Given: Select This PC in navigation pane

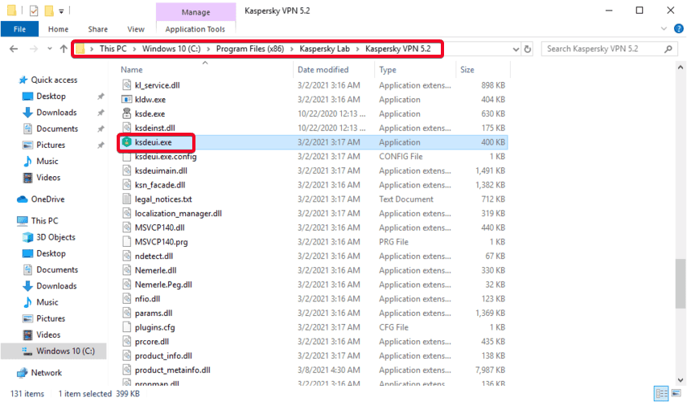Looking at the screenshot, I should click(x=44, y=221).
